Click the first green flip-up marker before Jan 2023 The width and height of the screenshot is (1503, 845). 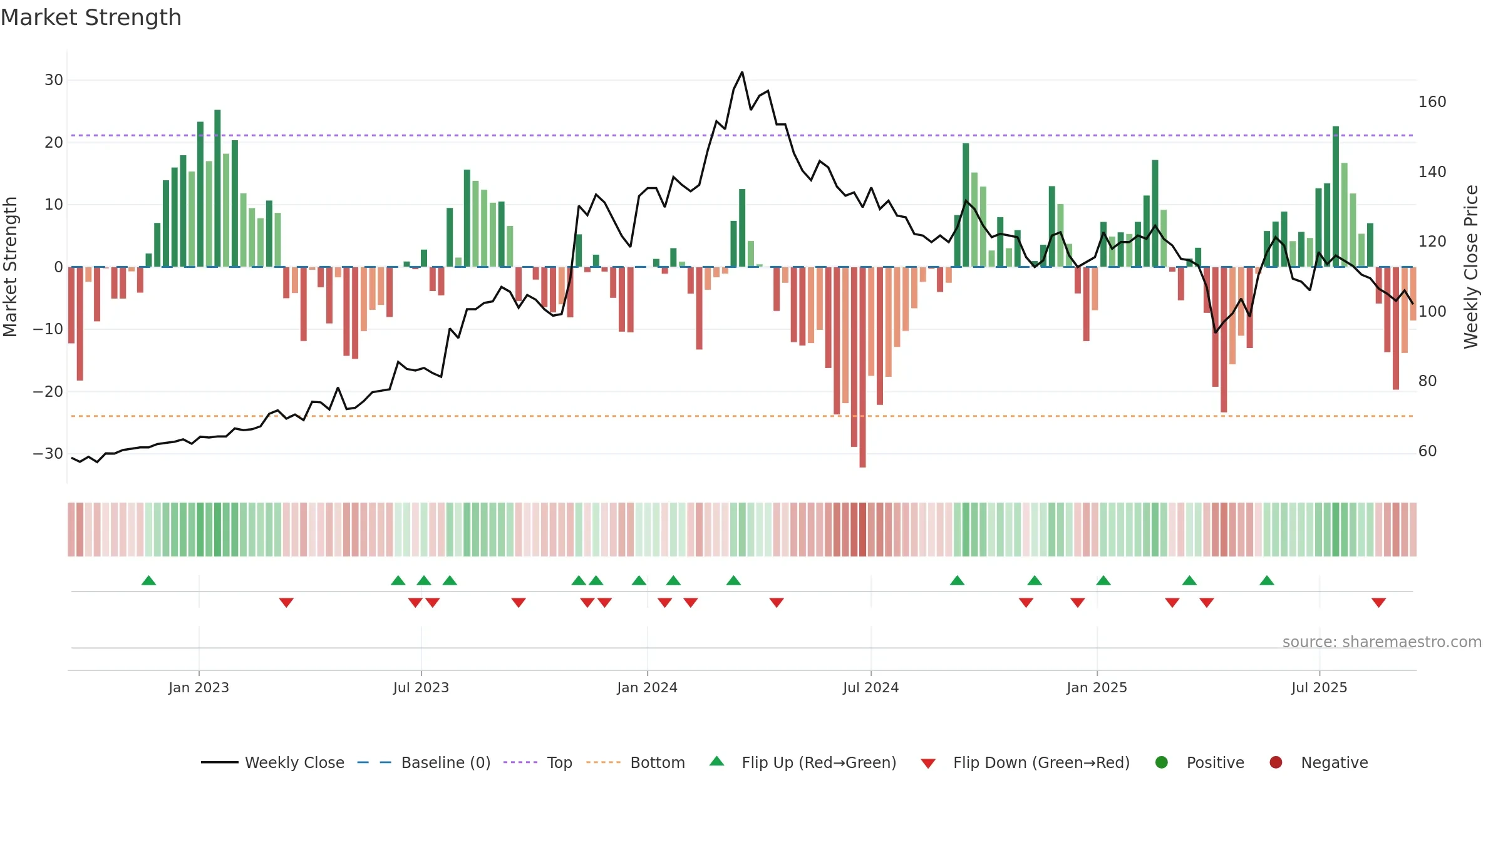148,580
